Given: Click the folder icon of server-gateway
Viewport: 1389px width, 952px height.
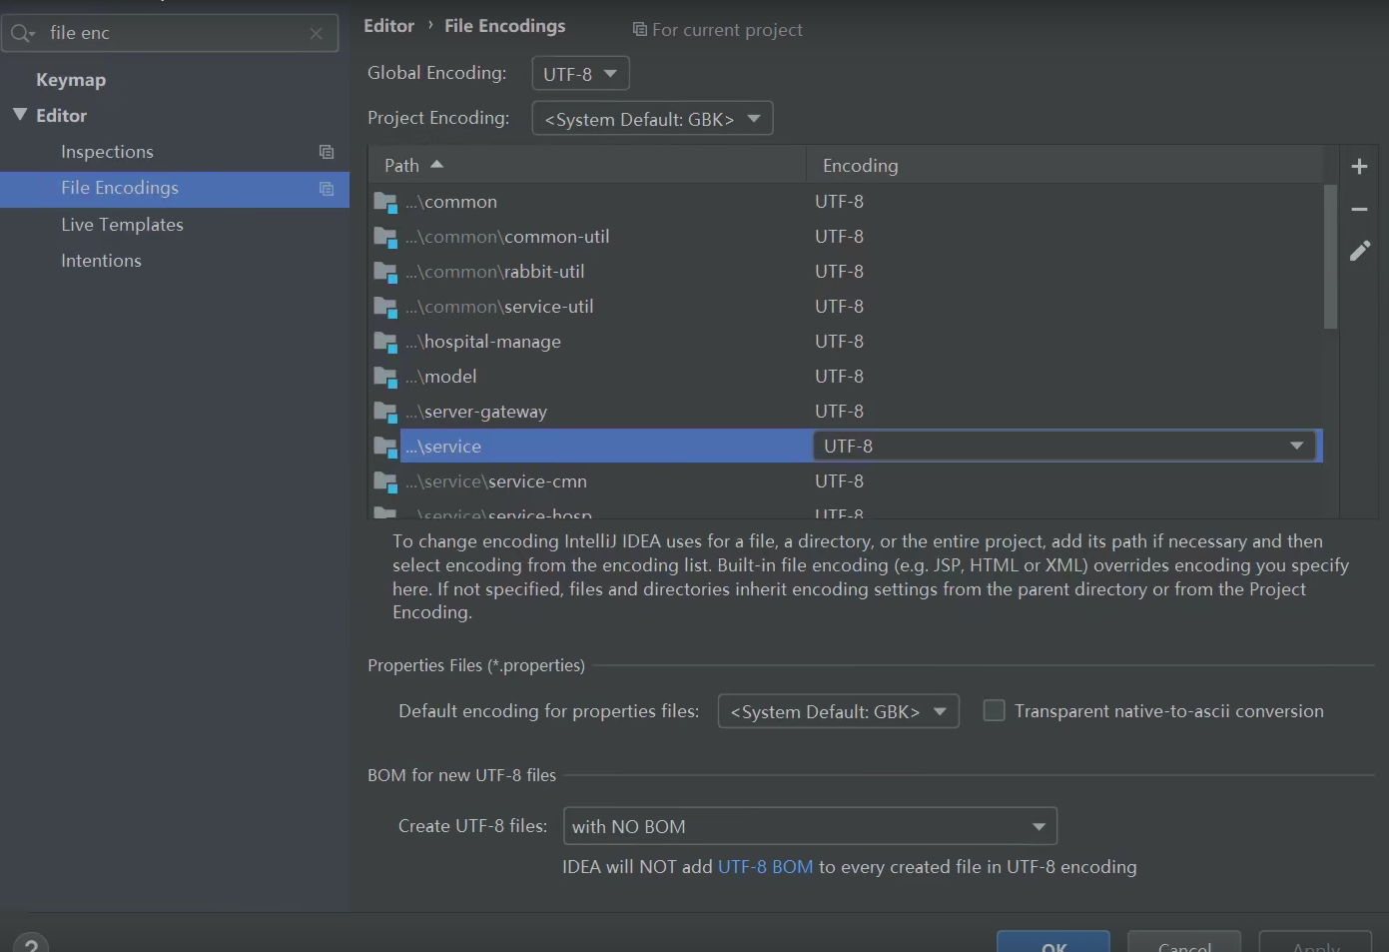Looking at the screenshot, I should click(x=385, y=412).
